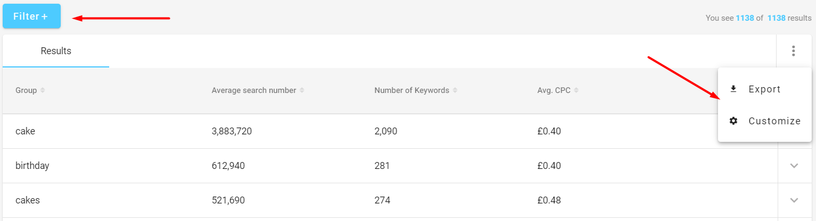This screenshot has width=816, height=221.
Task: Click the Export download icon
Action: tap(733, 89)
